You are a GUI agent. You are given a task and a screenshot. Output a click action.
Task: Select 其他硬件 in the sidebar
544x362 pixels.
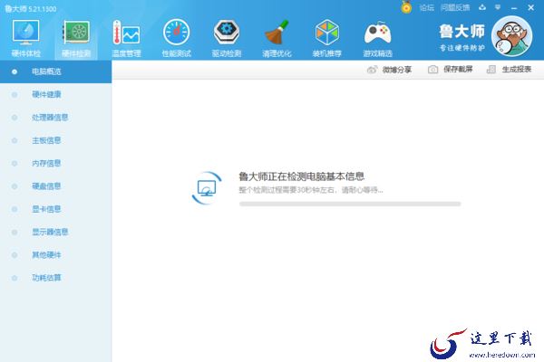55,254
